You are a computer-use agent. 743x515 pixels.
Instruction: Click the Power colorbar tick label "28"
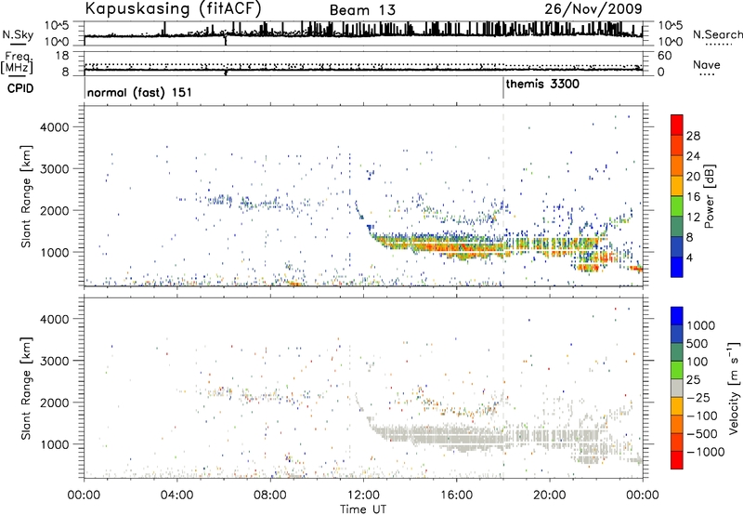point(693,136)
